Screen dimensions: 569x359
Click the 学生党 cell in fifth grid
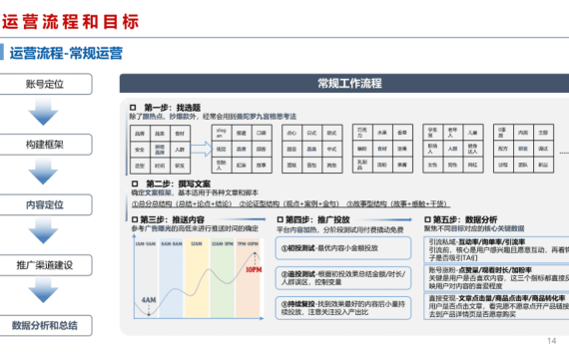432,133
